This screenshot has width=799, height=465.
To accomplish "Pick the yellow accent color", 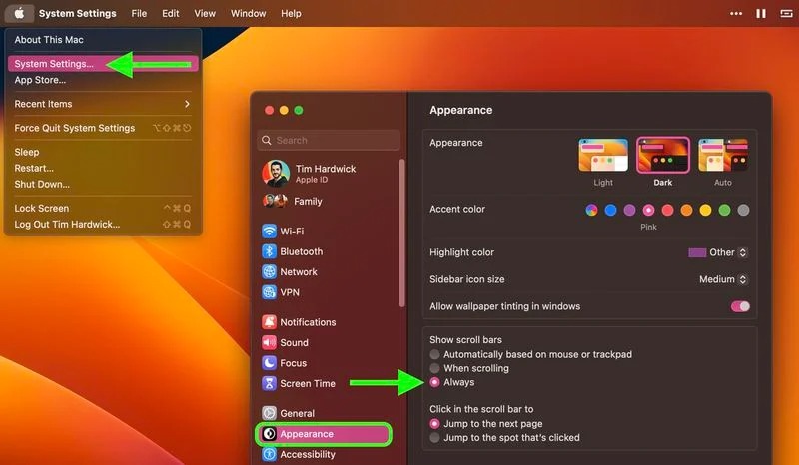I will coord(705,210).
